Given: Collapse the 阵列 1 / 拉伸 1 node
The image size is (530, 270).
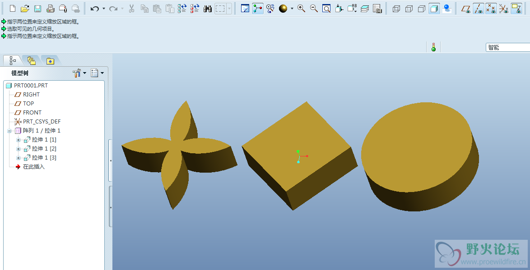Looking at the screenshot, I should 9,131.
